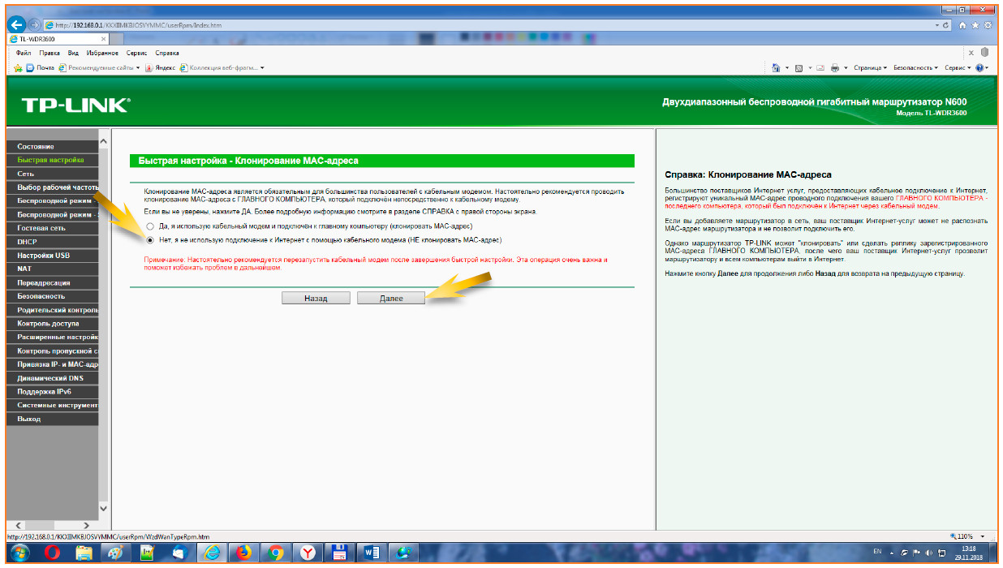
Task: Open Google Chrome from the taskbar
Action: (275, 553)
